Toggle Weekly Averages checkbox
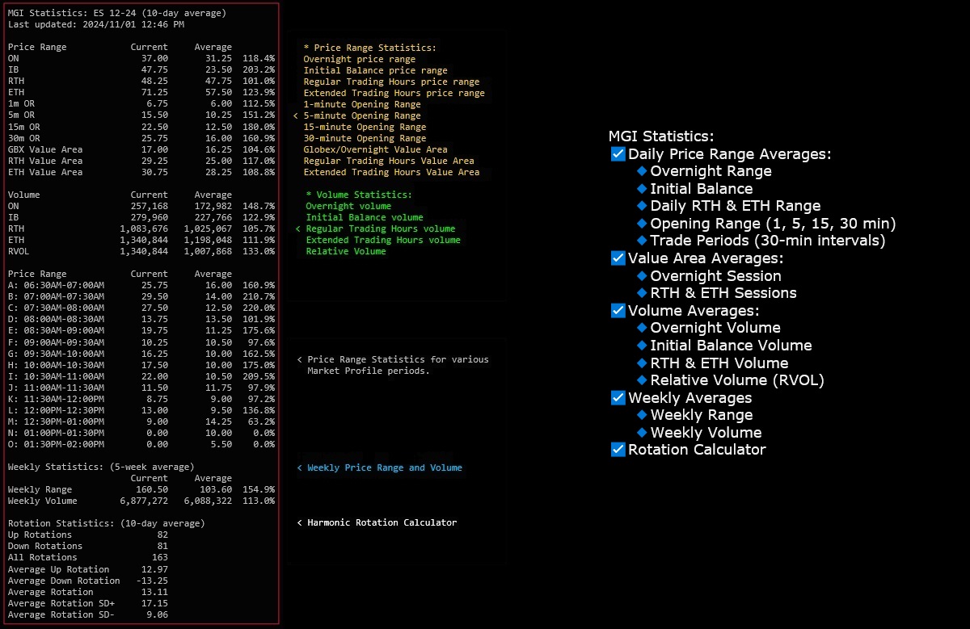This screenshot has height=629, width=970. [618, 397]
